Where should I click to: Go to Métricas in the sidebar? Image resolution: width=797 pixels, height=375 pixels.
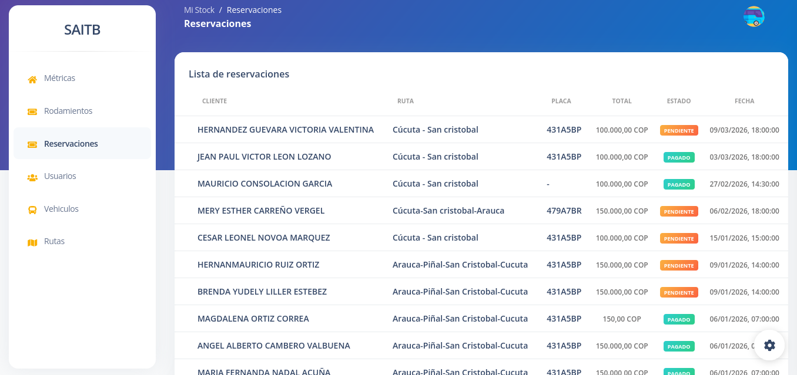tap(59, 78)
